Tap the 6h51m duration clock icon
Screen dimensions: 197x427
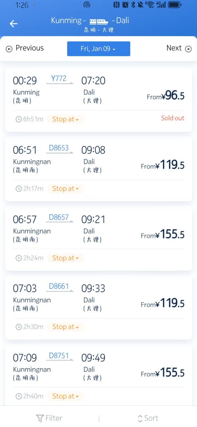click(x=19, y=119)
